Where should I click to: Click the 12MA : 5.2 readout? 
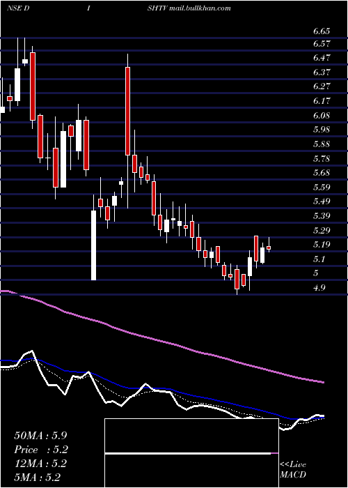[x=40, y=464]
